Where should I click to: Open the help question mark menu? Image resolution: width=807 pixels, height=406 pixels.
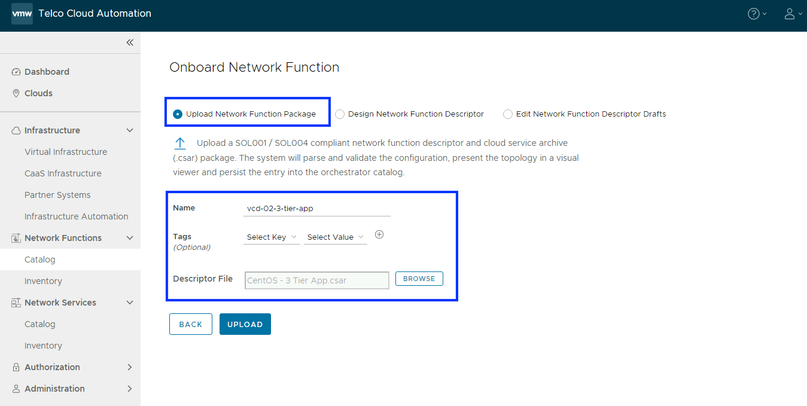point(754,14)
